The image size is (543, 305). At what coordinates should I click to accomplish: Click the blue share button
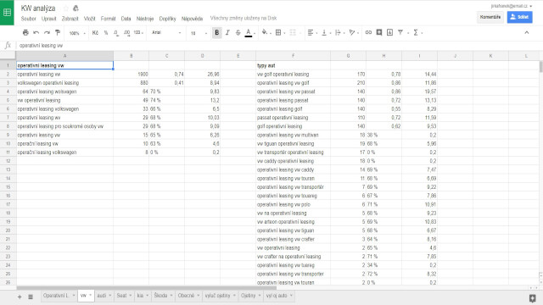(x=519, y=17)
